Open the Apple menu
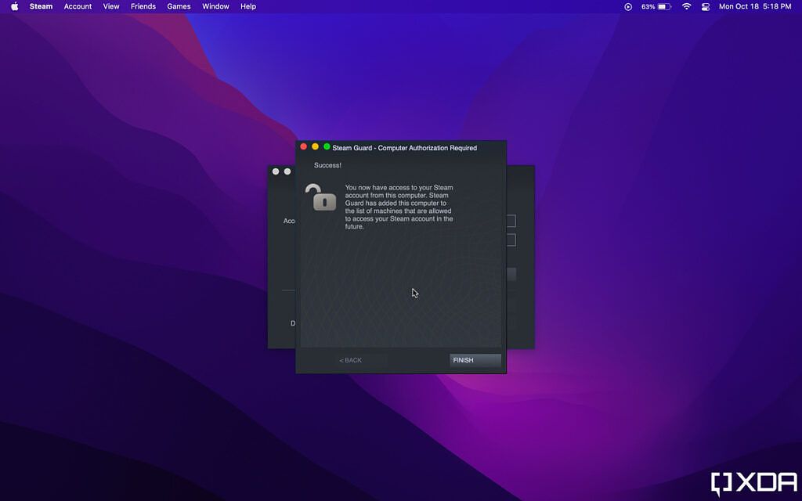The image size is (802, 501). [x=13, y=6]
